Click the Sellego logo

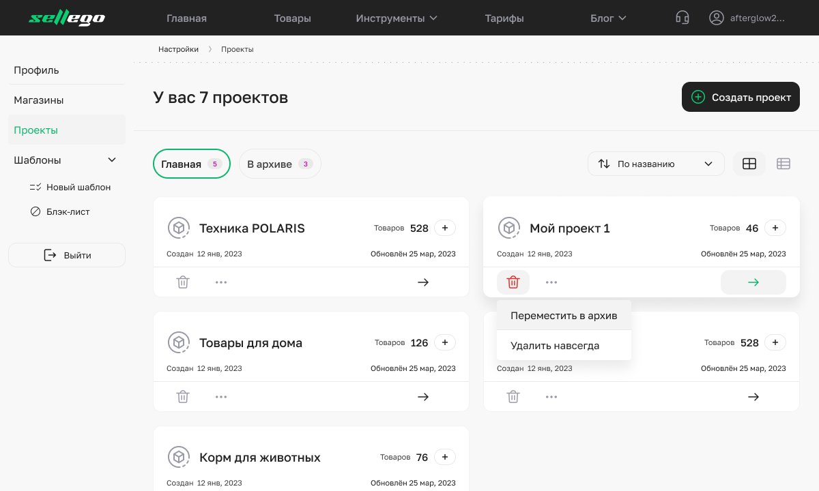point(67,18)
